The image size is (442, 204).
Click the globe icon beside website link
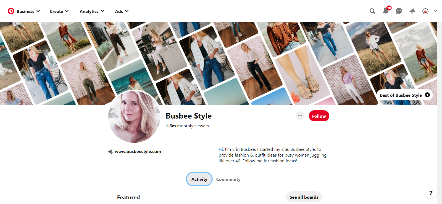(110, 152)
